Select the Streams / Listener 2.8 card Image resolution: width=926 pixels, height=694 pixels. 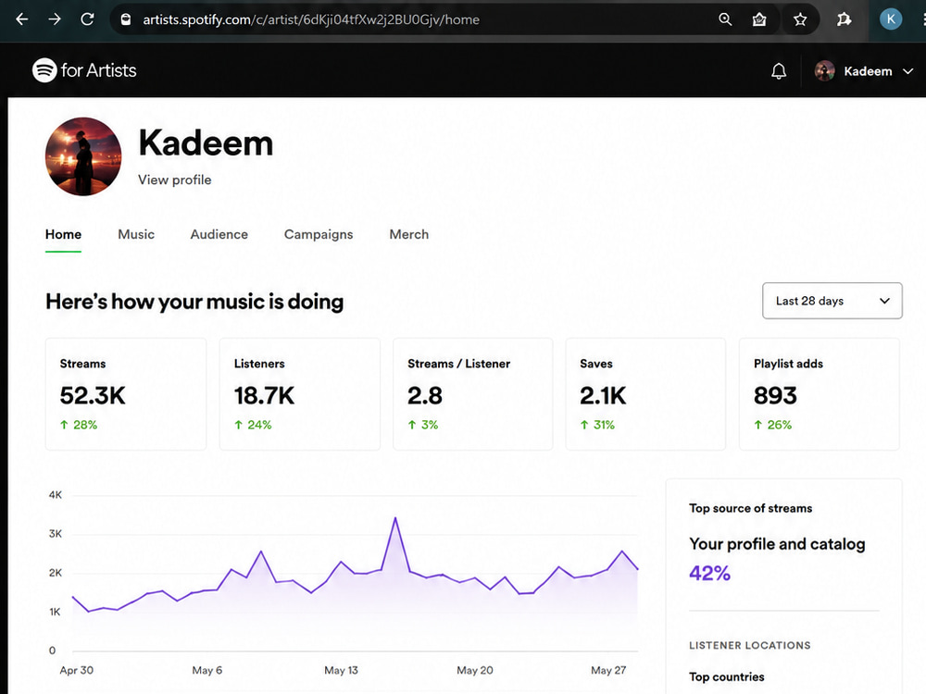(x=472, y=393)
